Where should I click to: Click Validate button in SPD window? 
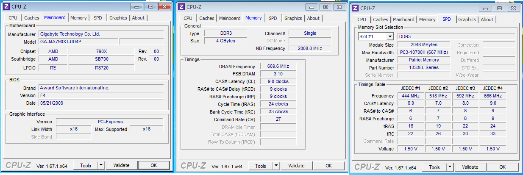[x=470, y=167]
